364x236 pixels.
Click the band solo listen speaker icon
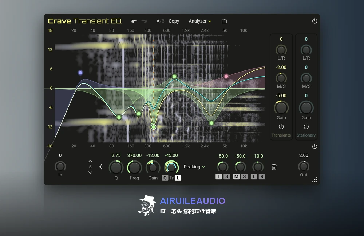100,167
